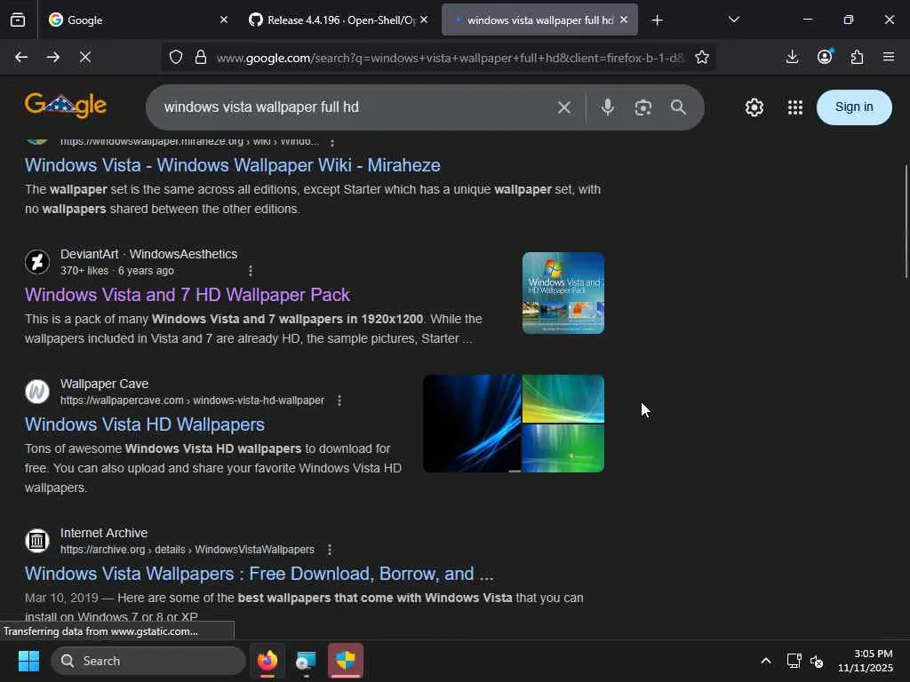This screenshot has width=910, height=682.
Task: Open more options for Miraheze result
Action: click(332, 142)
